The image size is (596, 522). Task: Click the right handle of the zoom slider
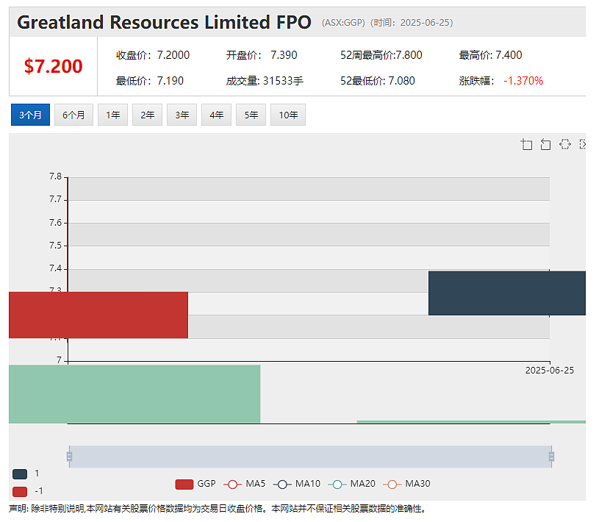[x=551, y=457]
